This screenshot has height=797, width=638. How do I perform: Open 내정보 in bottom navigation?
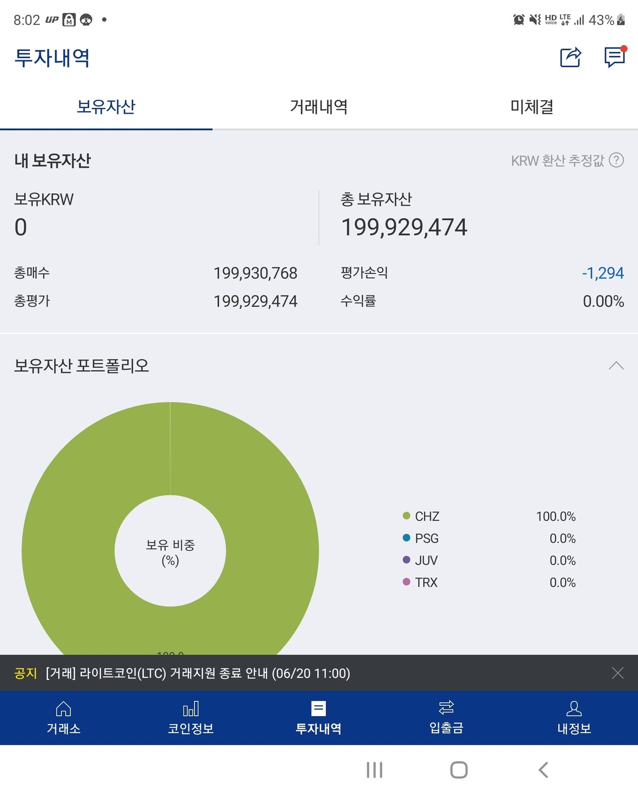coord(574,718)
